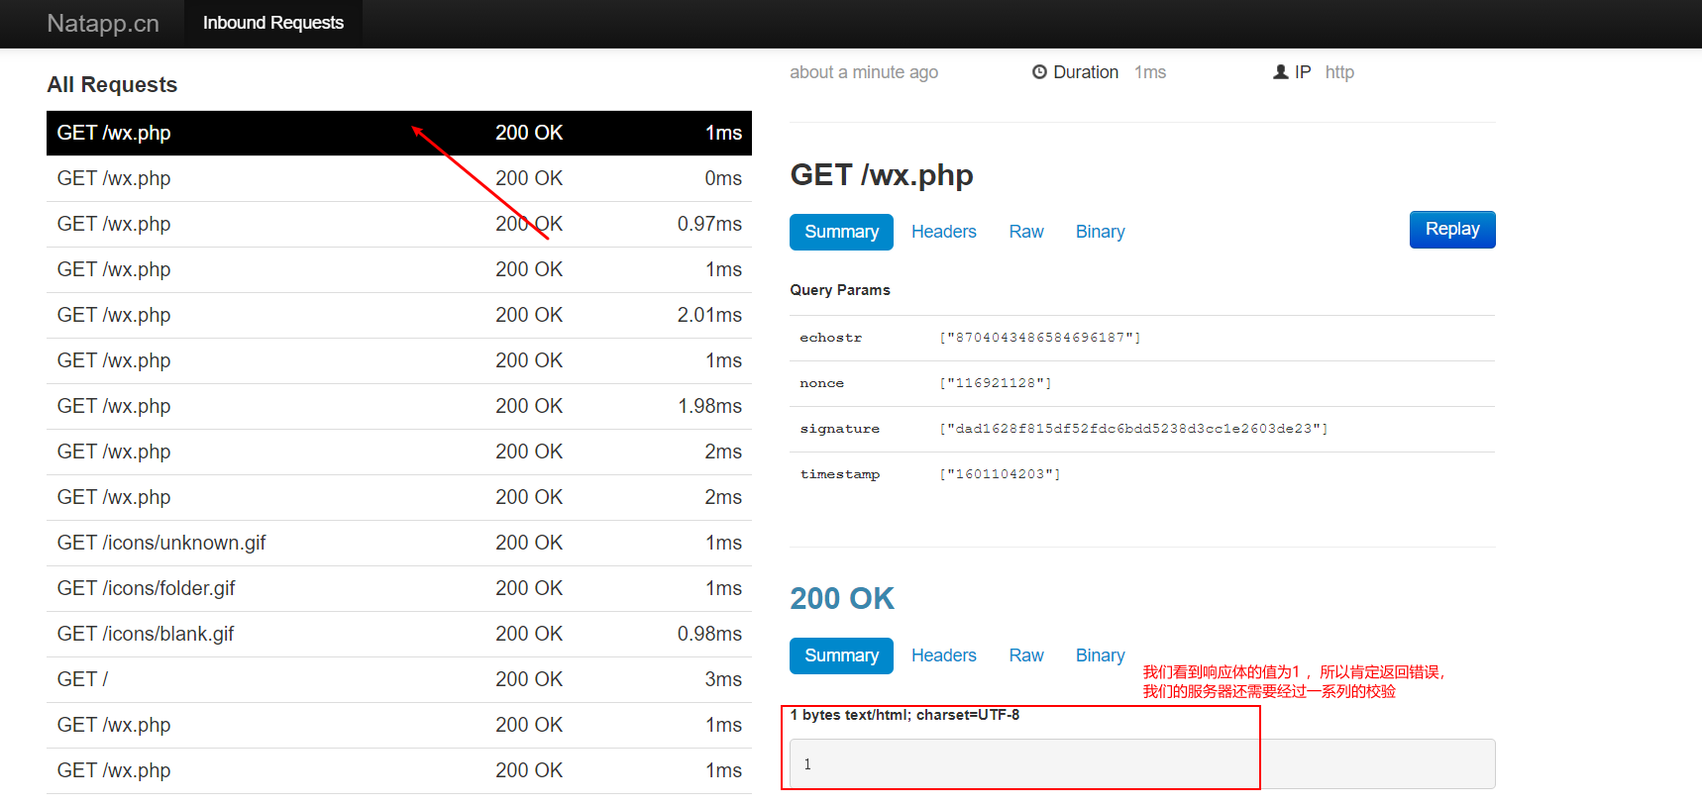Click the signature parameter name
1702x805 pixels.
coord(840,429)
